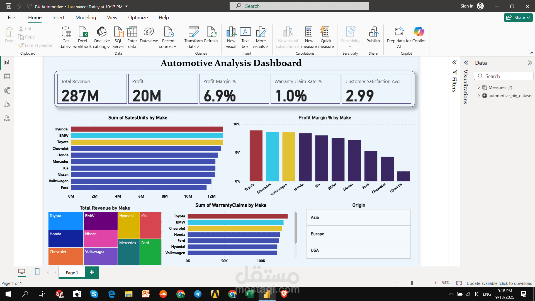
Task: Switch to Table view in sidebar
Action: click(x=7, y=76)
